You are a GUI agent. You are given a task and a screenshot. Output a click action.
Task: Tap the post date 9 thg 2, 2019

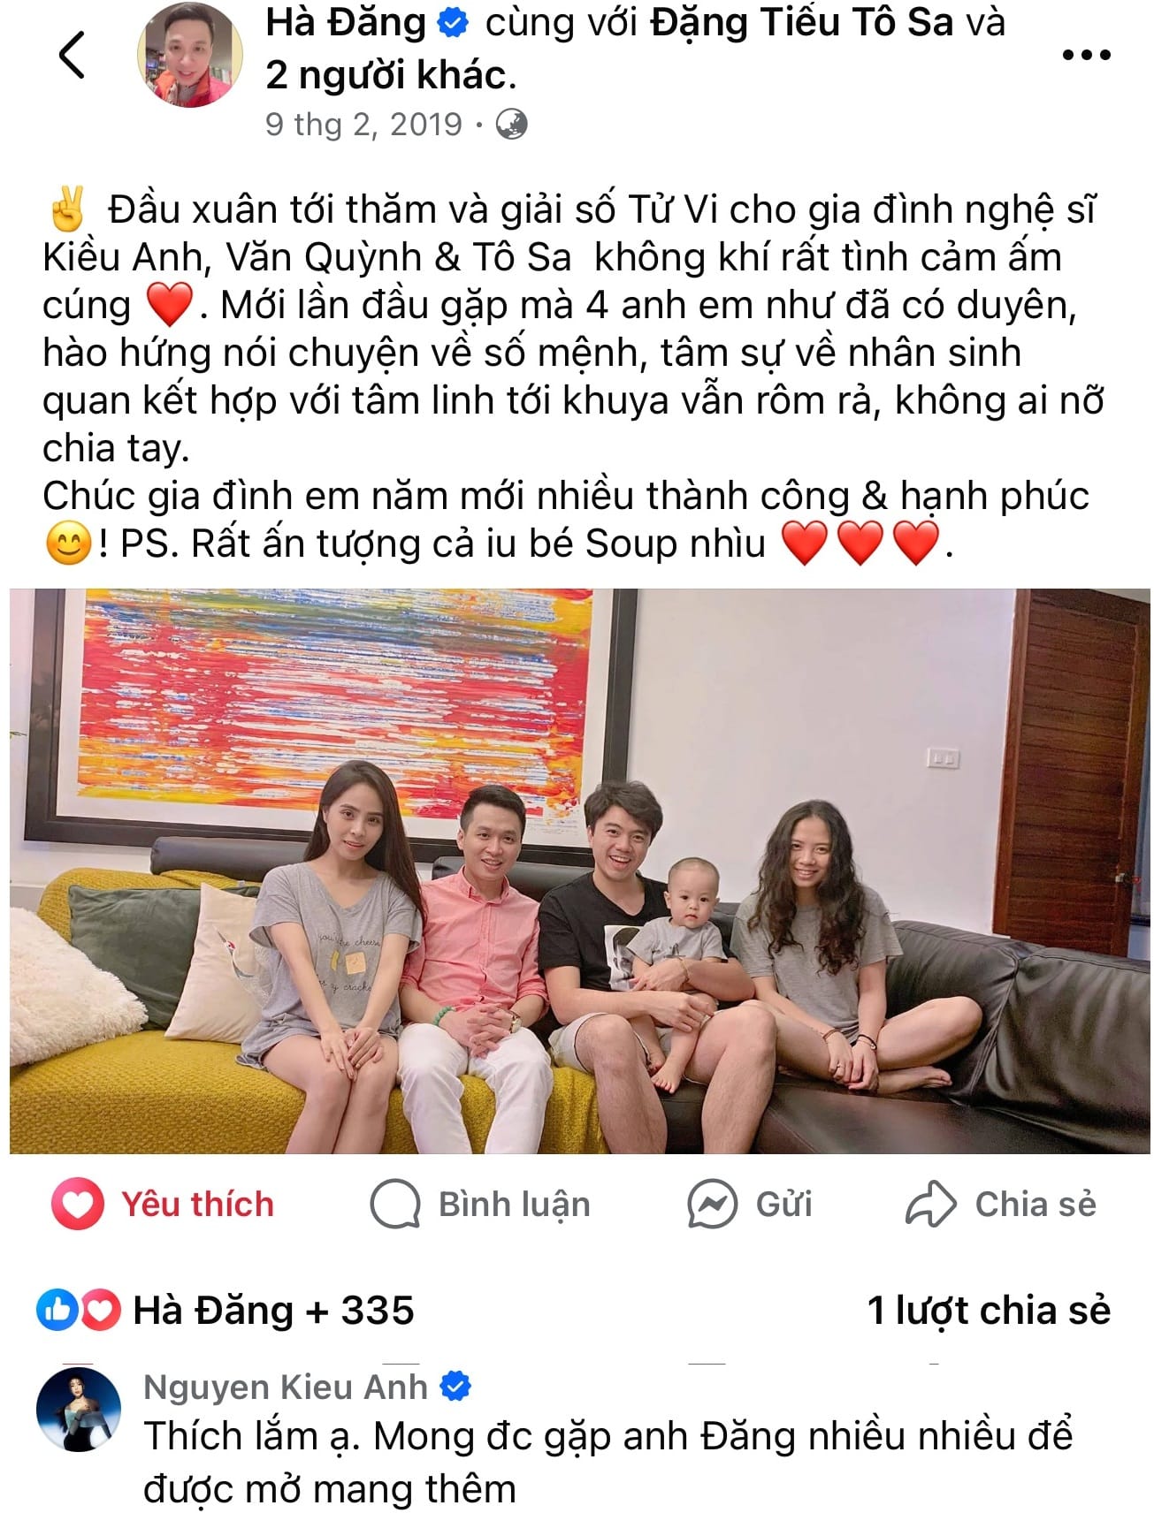pyautogui.click(x=363, y=125)
